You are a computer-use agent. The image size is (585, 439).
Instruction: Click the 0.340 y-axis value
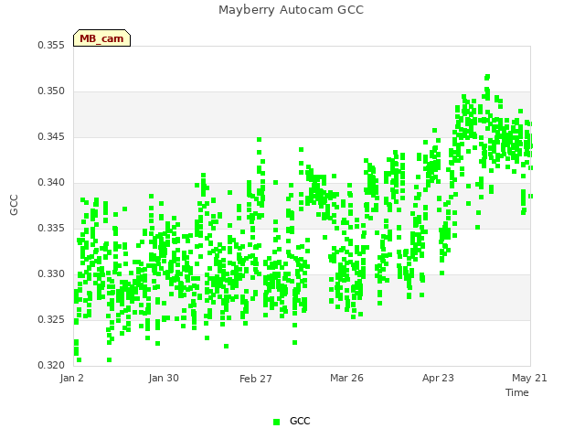[51, 183]
